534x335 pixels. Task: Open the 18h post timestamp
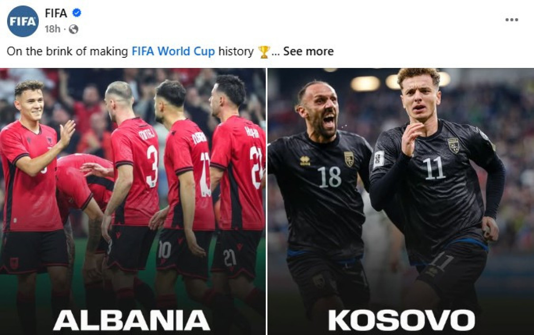[x=52, y=29]
